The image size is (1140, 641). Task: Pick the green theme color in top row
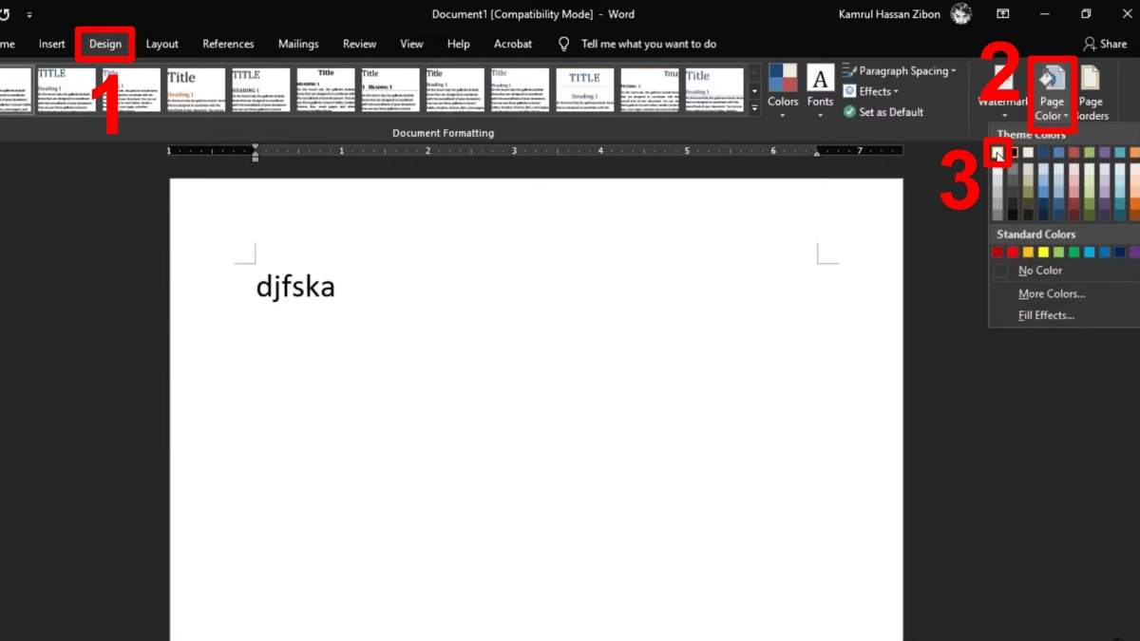point(1089,152)
